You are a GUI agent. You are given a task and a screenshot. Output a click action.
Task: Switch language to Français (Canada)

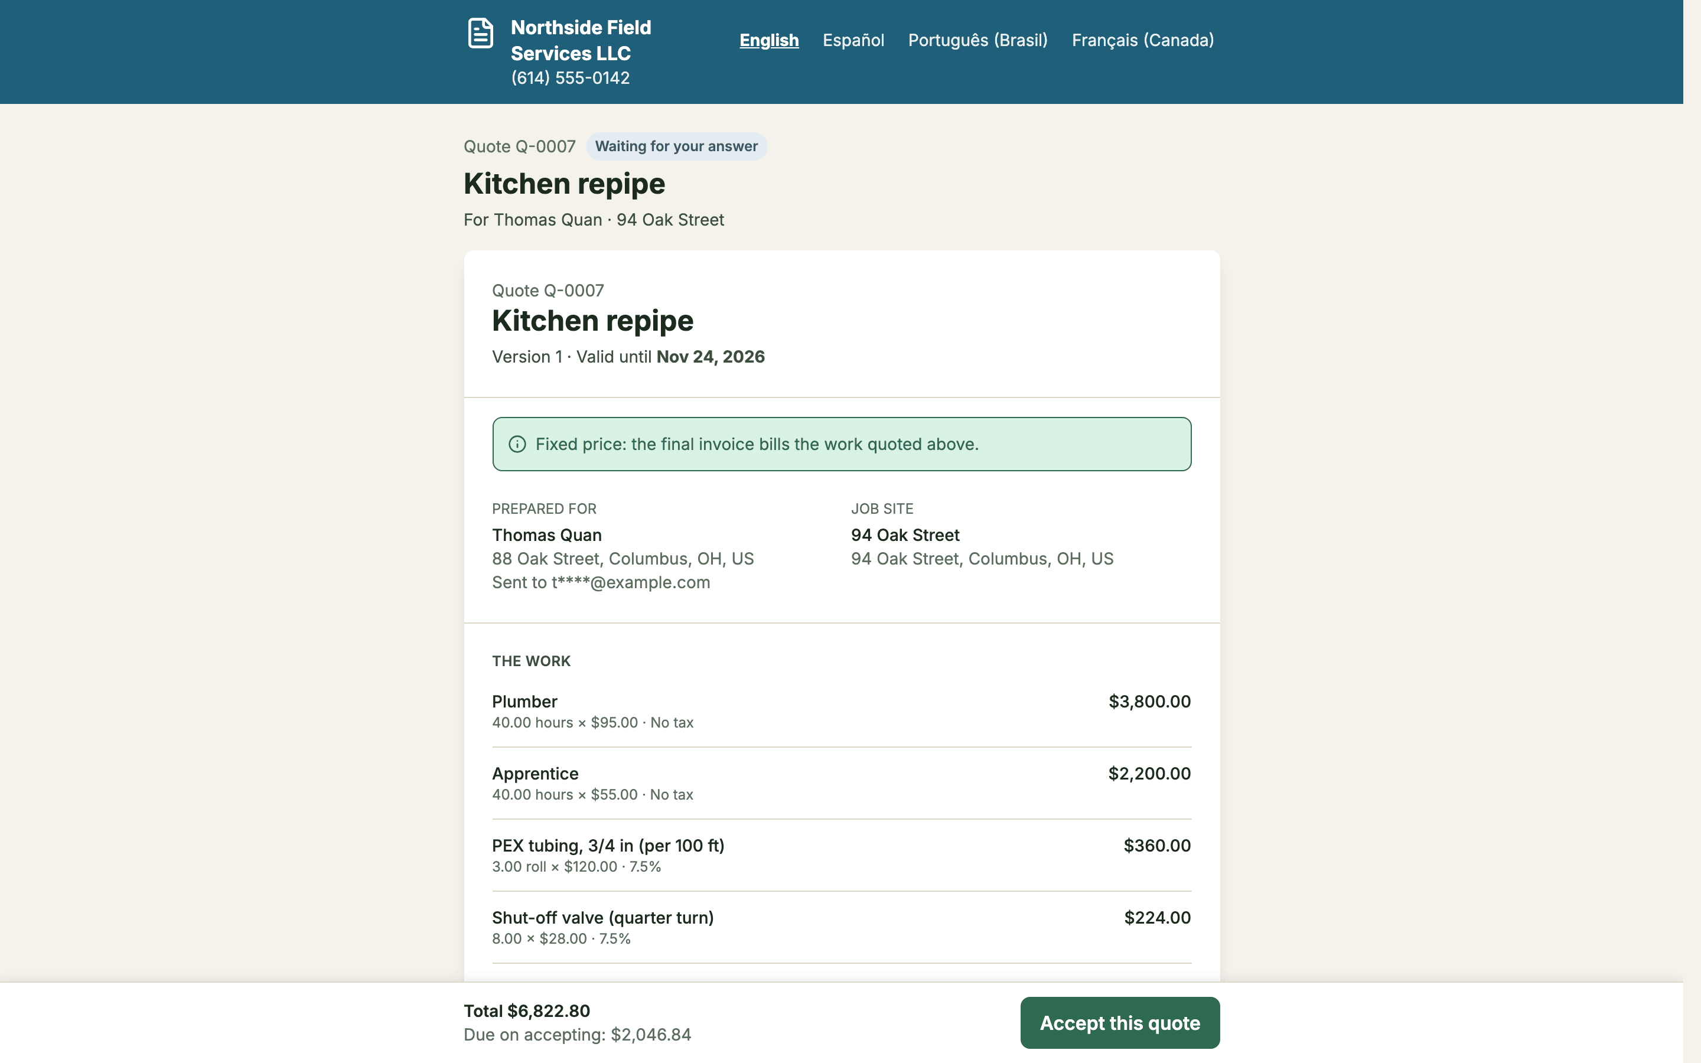pyautogui.click(x=1143, y=40)
